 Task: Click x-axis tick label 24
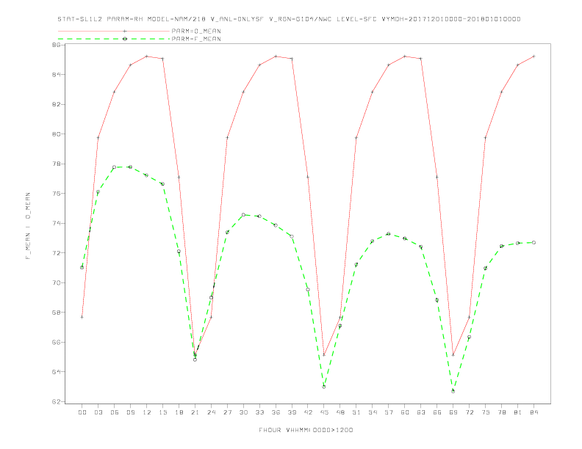click(211, 412)
